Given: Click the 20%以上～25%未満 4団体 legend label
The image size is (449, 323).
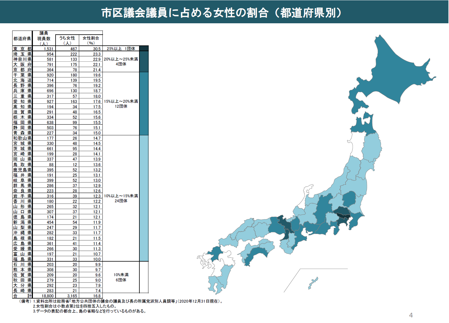Looking at the screenshot, I should click(x=121, y=62).
